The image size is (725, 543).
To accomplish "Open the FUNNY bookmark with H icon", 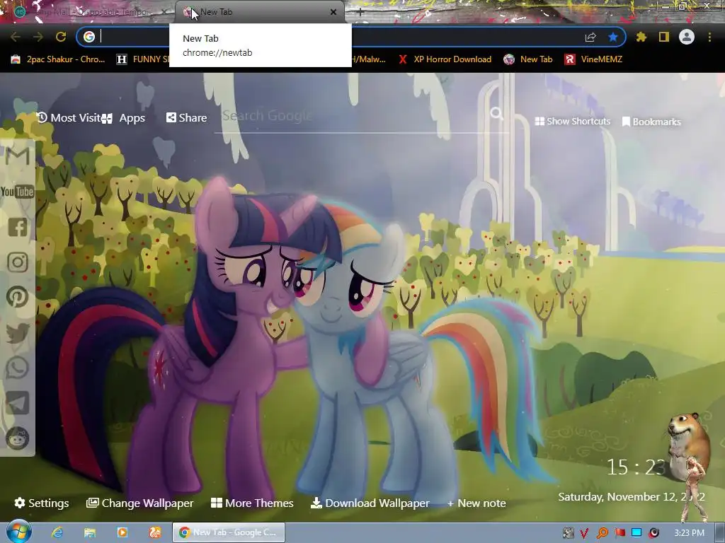I will [142, 59].
